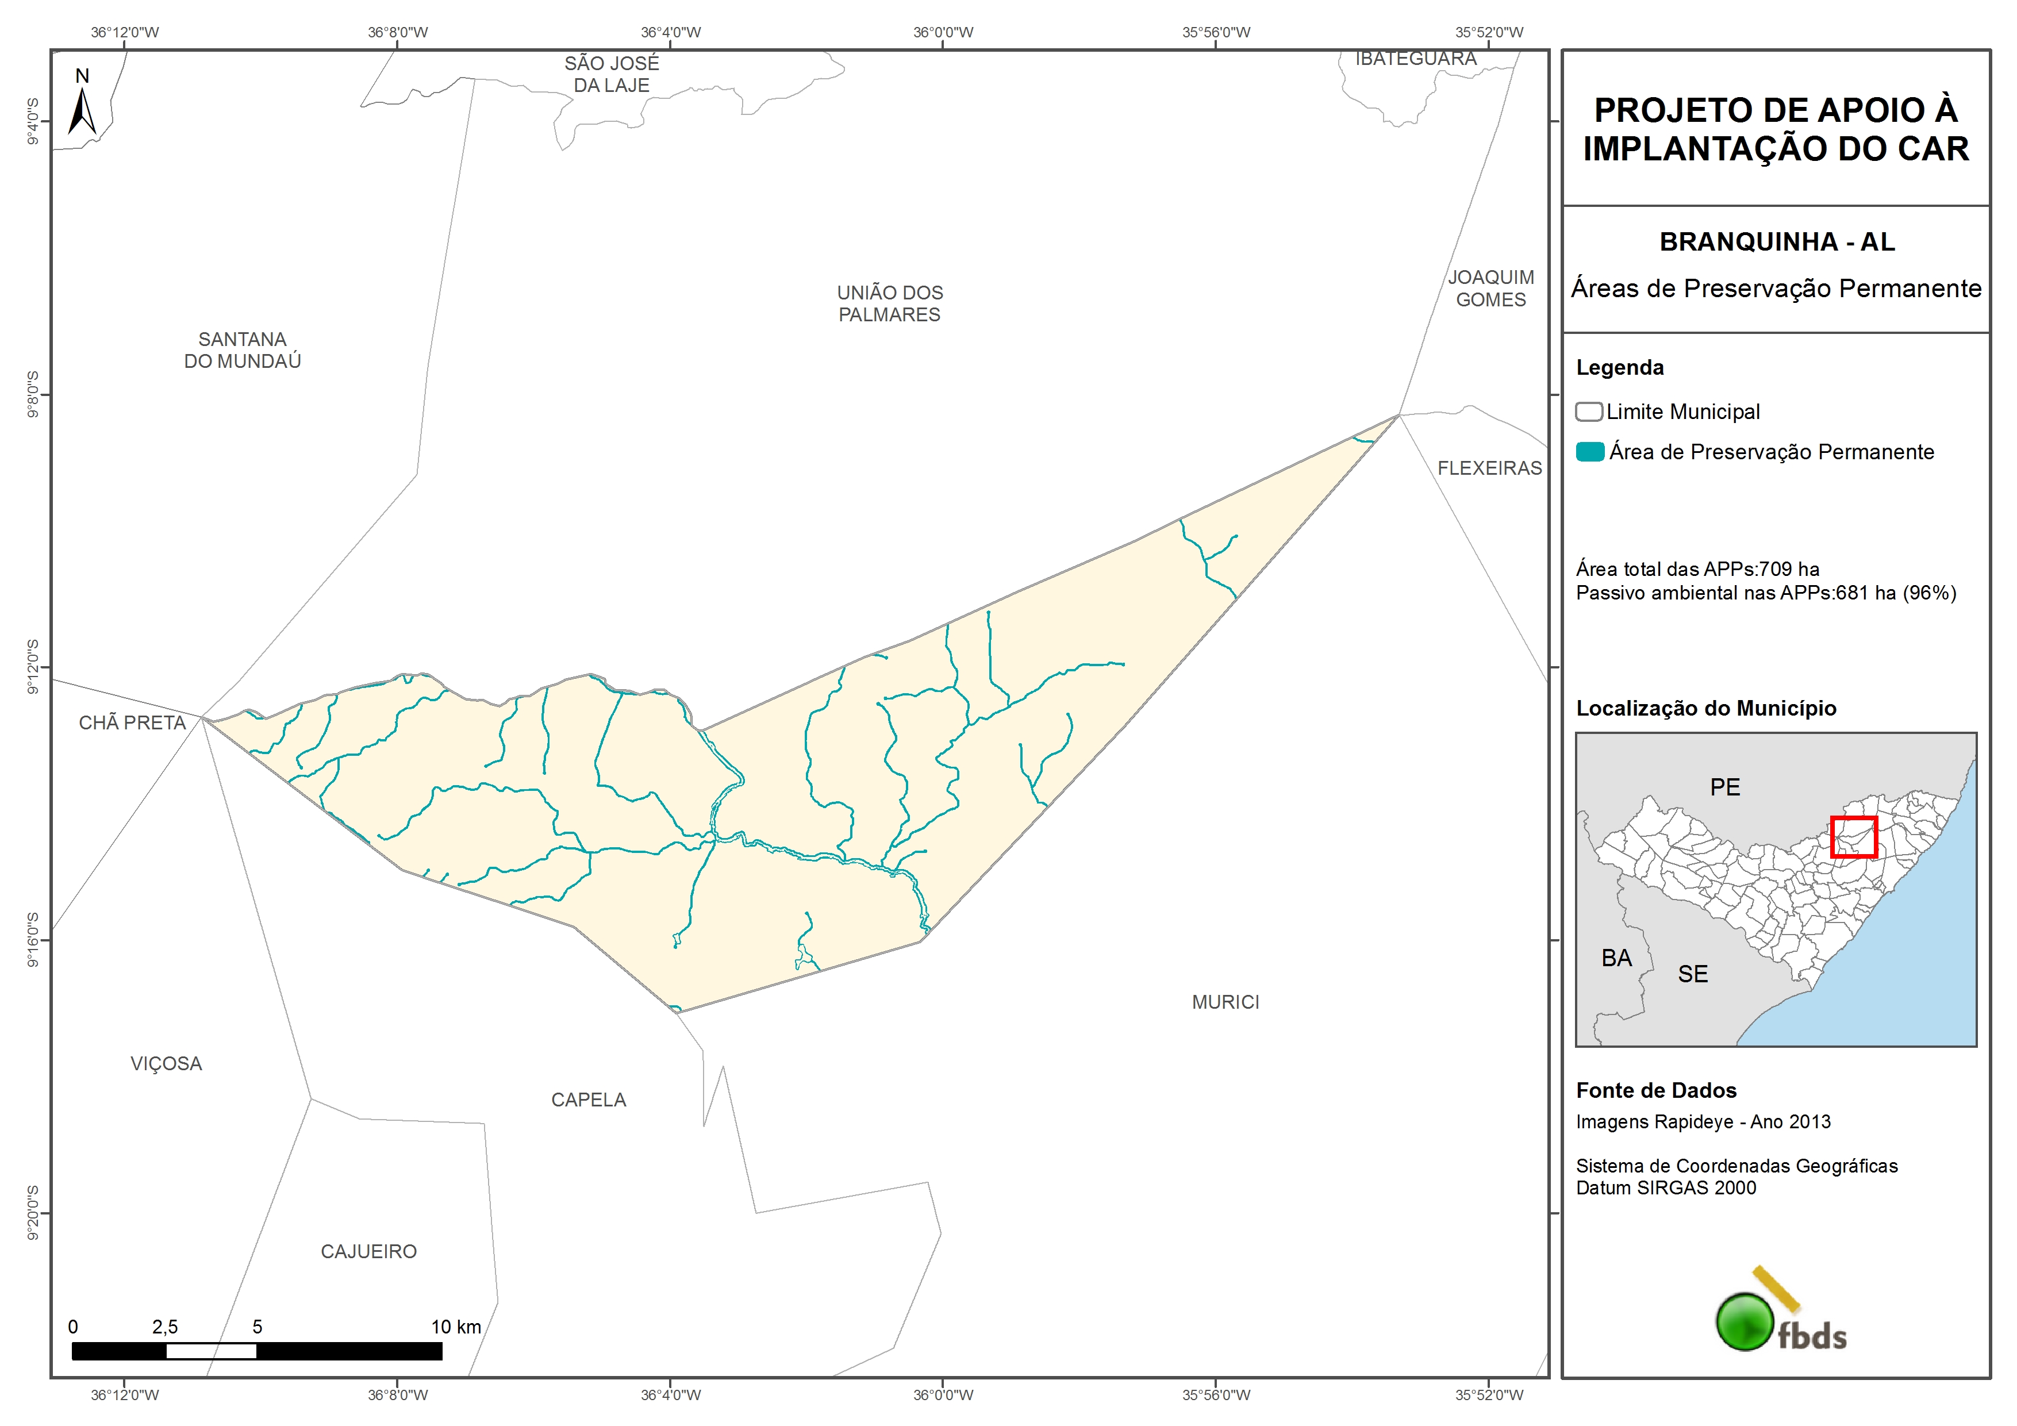
Task: Select the MURICI municipality label
Action: (x=1225, y=1002)
